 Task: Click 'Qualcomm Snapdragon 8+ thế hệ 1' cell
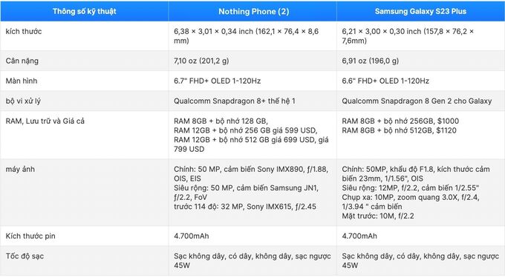click(x=235, y=101)
